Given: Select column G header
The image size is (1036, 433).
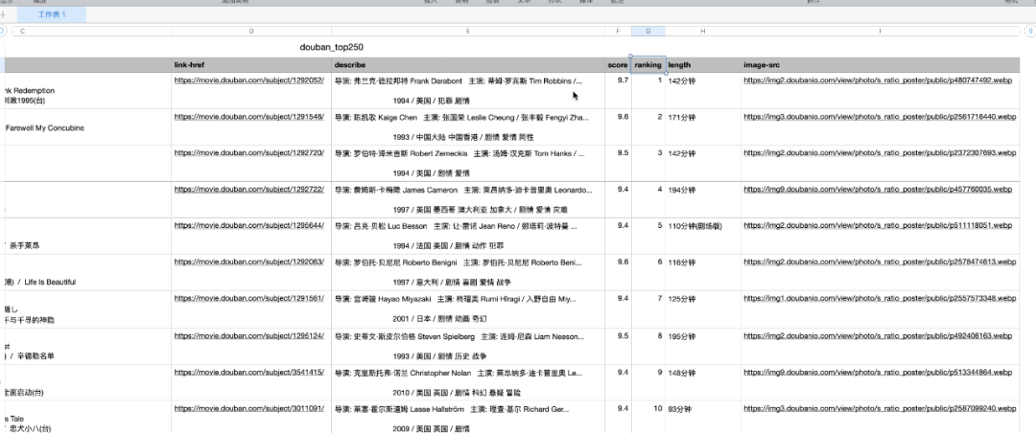Looking at the screenshot, I should [648, 31].
